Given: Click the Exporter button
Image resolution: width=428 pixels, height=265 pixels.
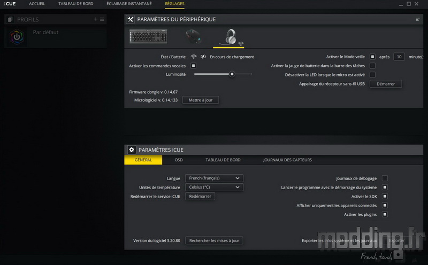Looking at the screenshot, I should coord(396,240).
